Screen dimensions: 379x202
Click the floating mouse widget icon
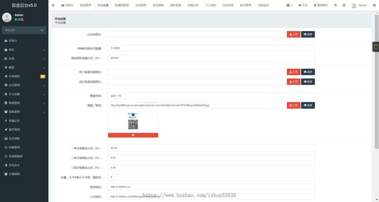376,47
